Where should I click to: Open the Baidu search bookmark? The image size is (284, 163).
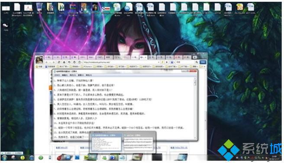click(50, 67)
